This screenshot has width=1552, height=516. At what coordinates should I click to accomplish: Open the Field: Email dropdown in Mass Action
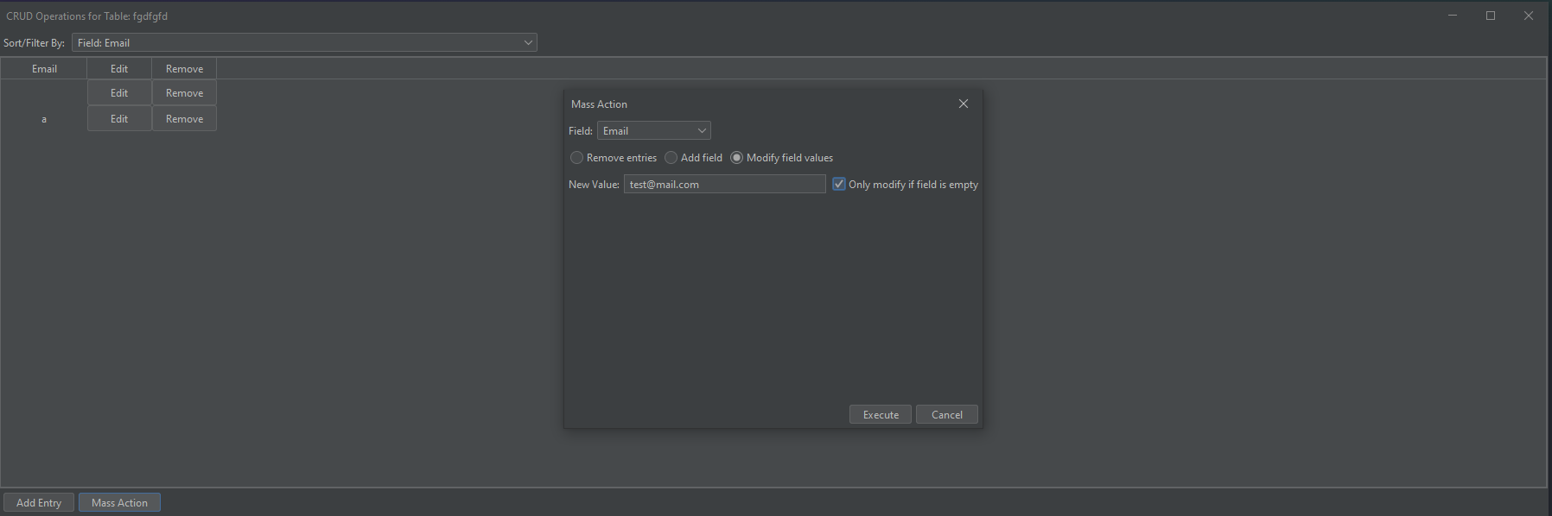coord(654,130)
